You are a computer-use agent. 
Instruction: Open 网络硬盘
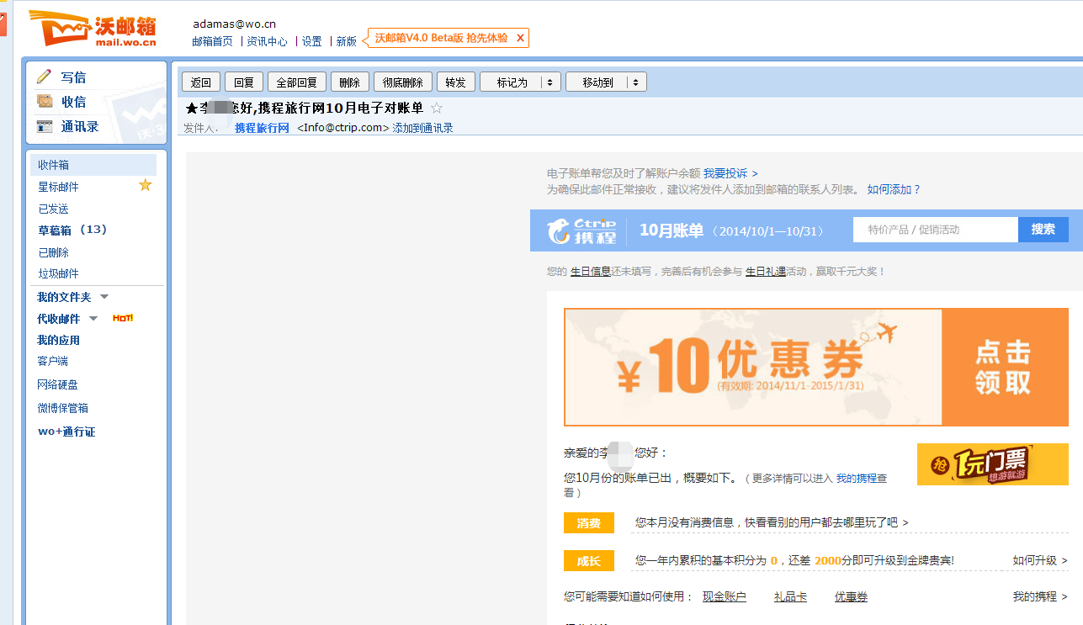57,384
